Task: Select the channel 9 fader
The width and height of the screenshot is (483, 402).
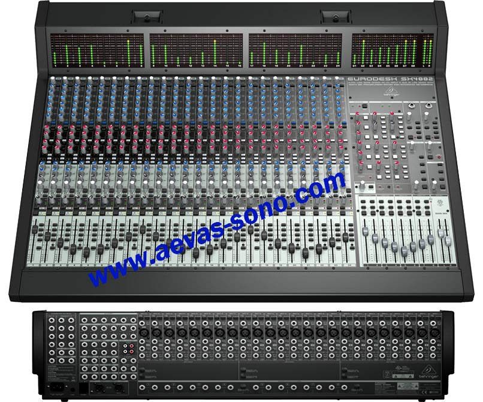Action: [142, 229]
